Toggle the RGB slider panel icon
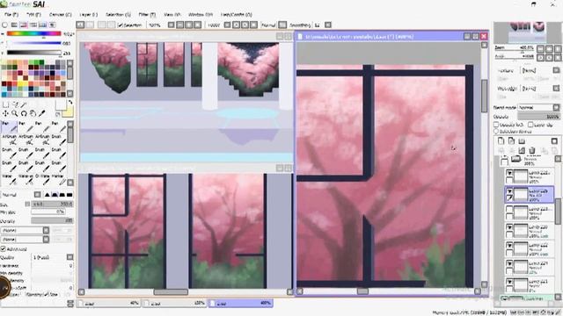Viewport: 563px width, 316px height. point(14,25)
